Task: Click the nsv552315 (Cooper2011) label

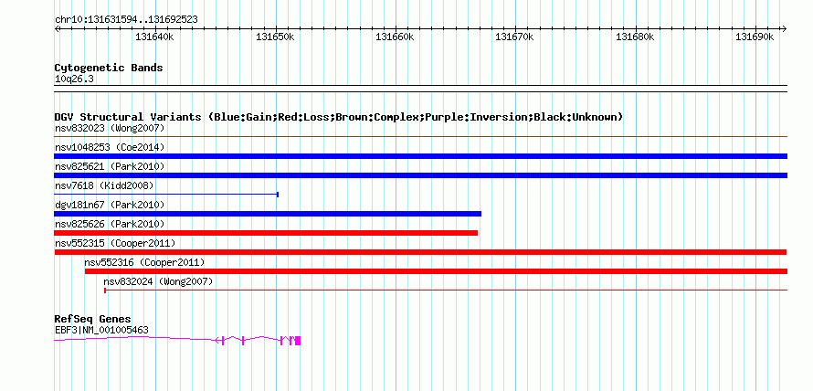Action: pyautogui.click(x=115, y=243)
